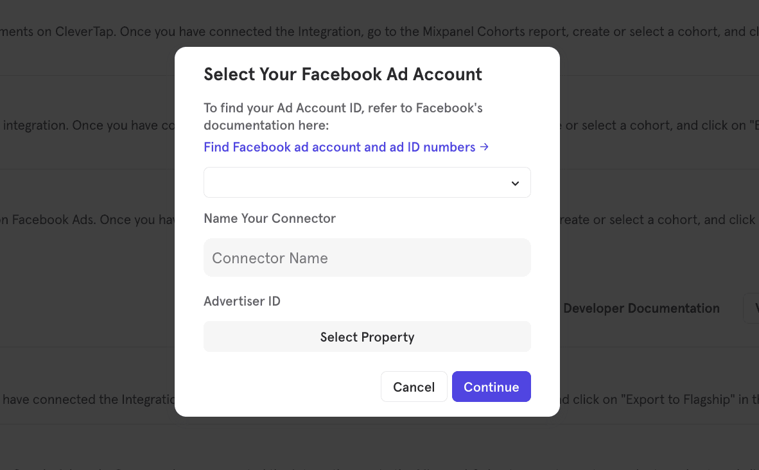Click Find Facebook ad account and ad ID numbers
This screenshot has width=759, height=470.
click(x=338, y=147)
